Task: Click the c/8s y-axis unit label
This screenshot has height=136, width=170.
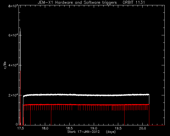Action: [5, 65]
